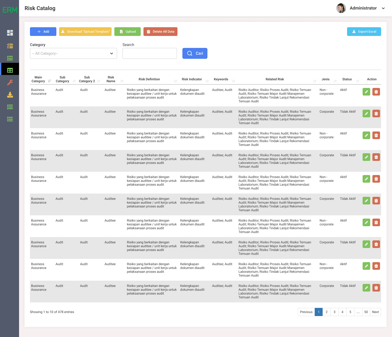Screen dimensions: 392x337
Task: Go to pagination page 2
Action: point(327,312)
